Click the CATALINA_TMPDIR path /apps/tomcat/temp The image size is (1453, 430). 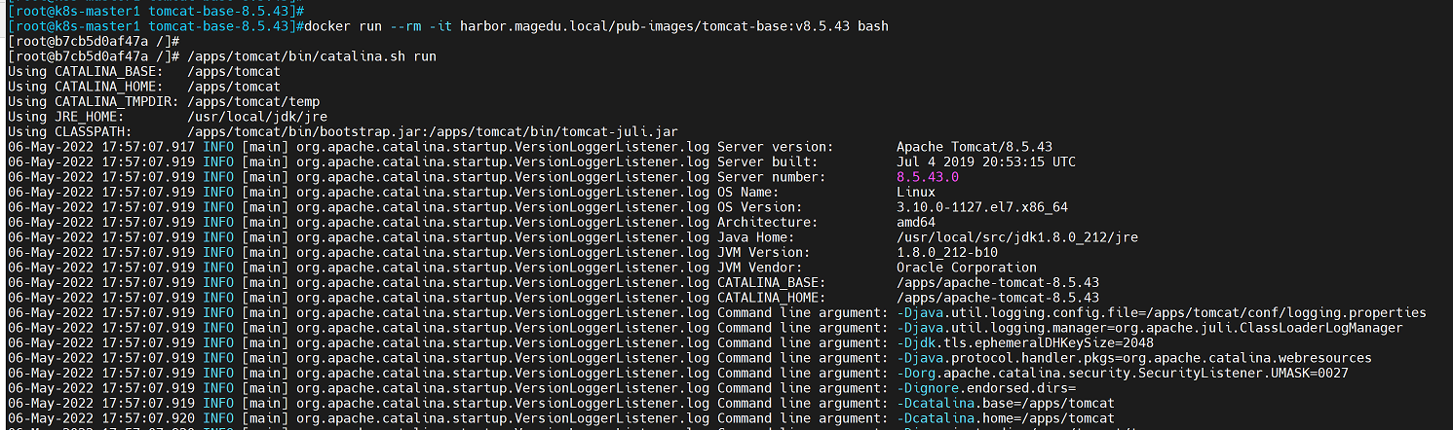pyautogui.click(x=253, y=101)
